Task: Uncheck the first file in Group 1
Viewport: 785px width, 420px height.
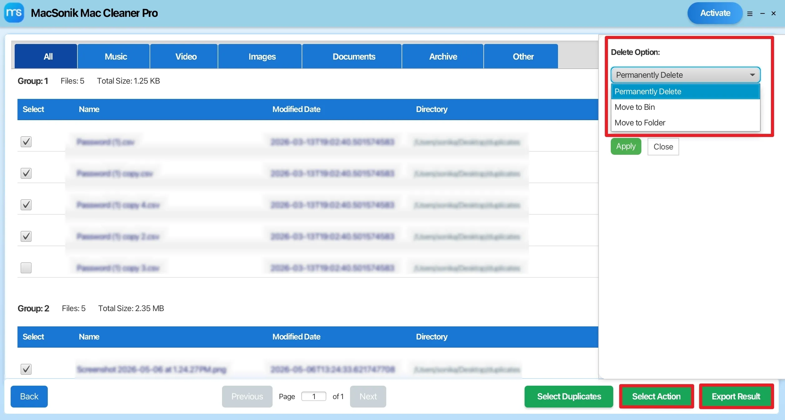Action: click(x=26, y=142)
